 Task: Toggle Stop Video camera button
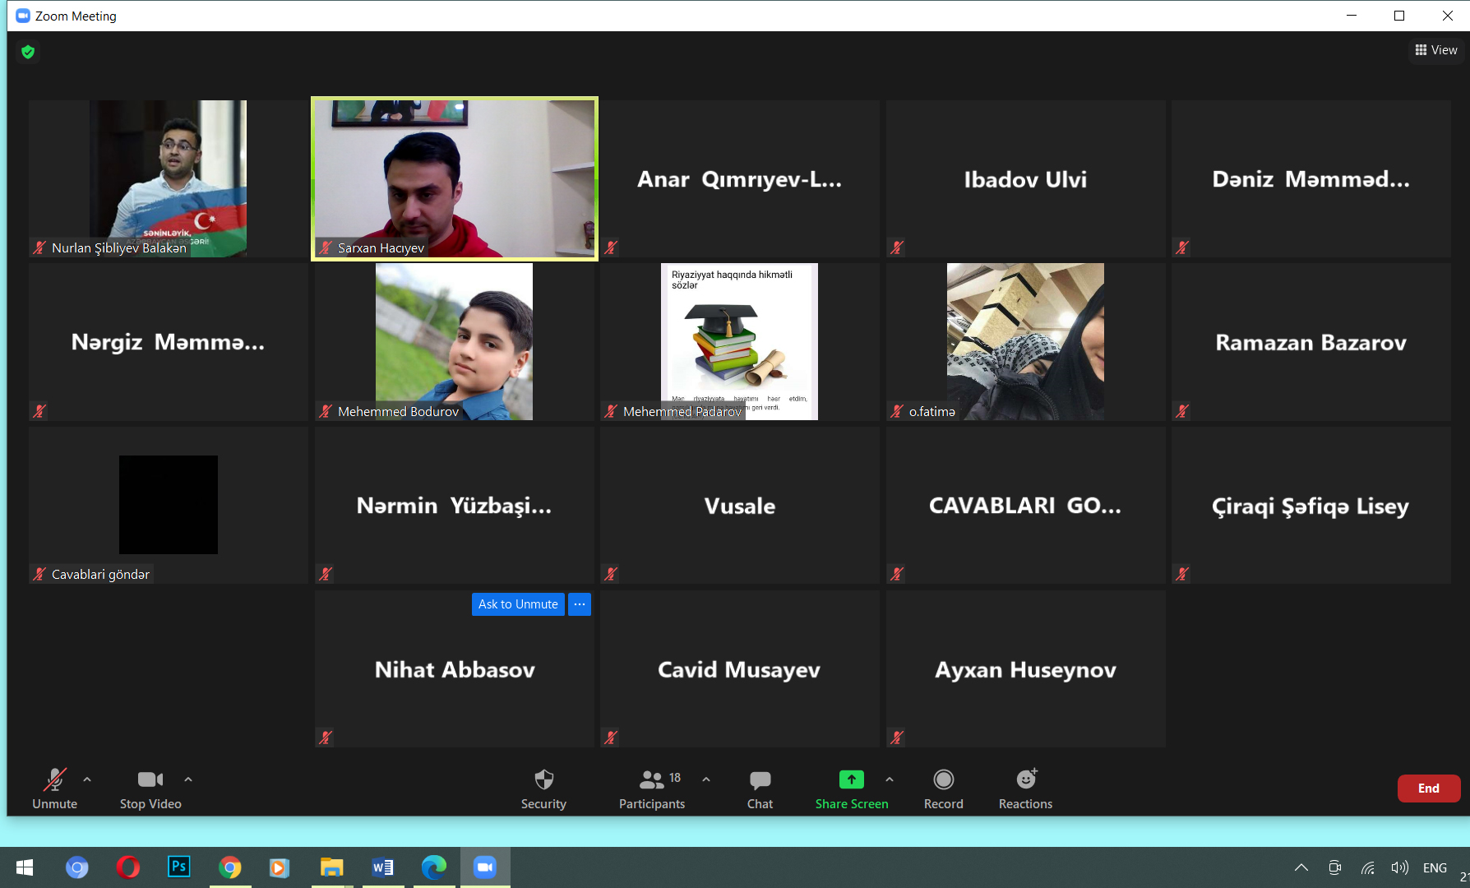click(x=150, y=789)
